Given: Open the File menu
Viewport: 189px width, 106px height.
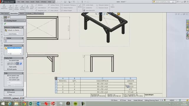Looking at the screenshot, I should (19, 2).
